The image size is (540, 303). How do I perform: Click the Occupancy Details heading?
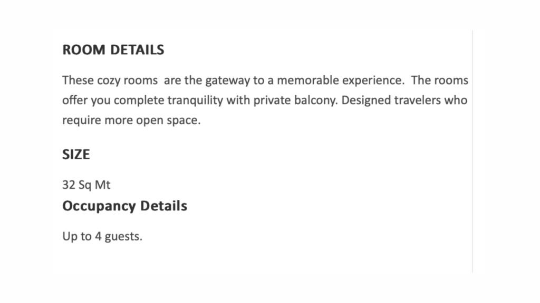click(124, 206)
